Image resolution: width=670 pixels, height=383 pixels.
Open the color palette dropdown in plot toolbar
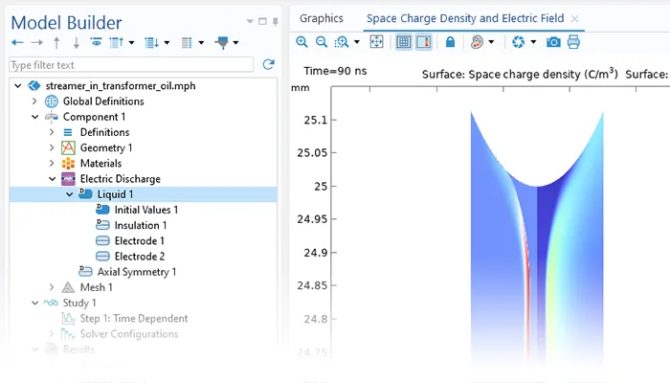point(491,42)
